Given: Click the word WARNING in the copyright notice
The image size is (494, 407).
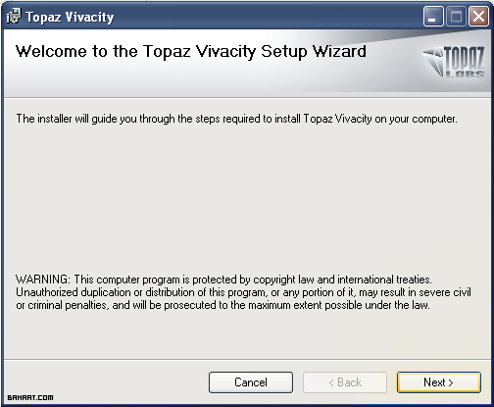Looking at the screenshot, I should (42, 280).
